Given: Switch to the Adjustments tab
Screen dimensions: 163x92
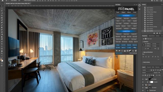Looking at the screenshot, I should pos(152,36).
